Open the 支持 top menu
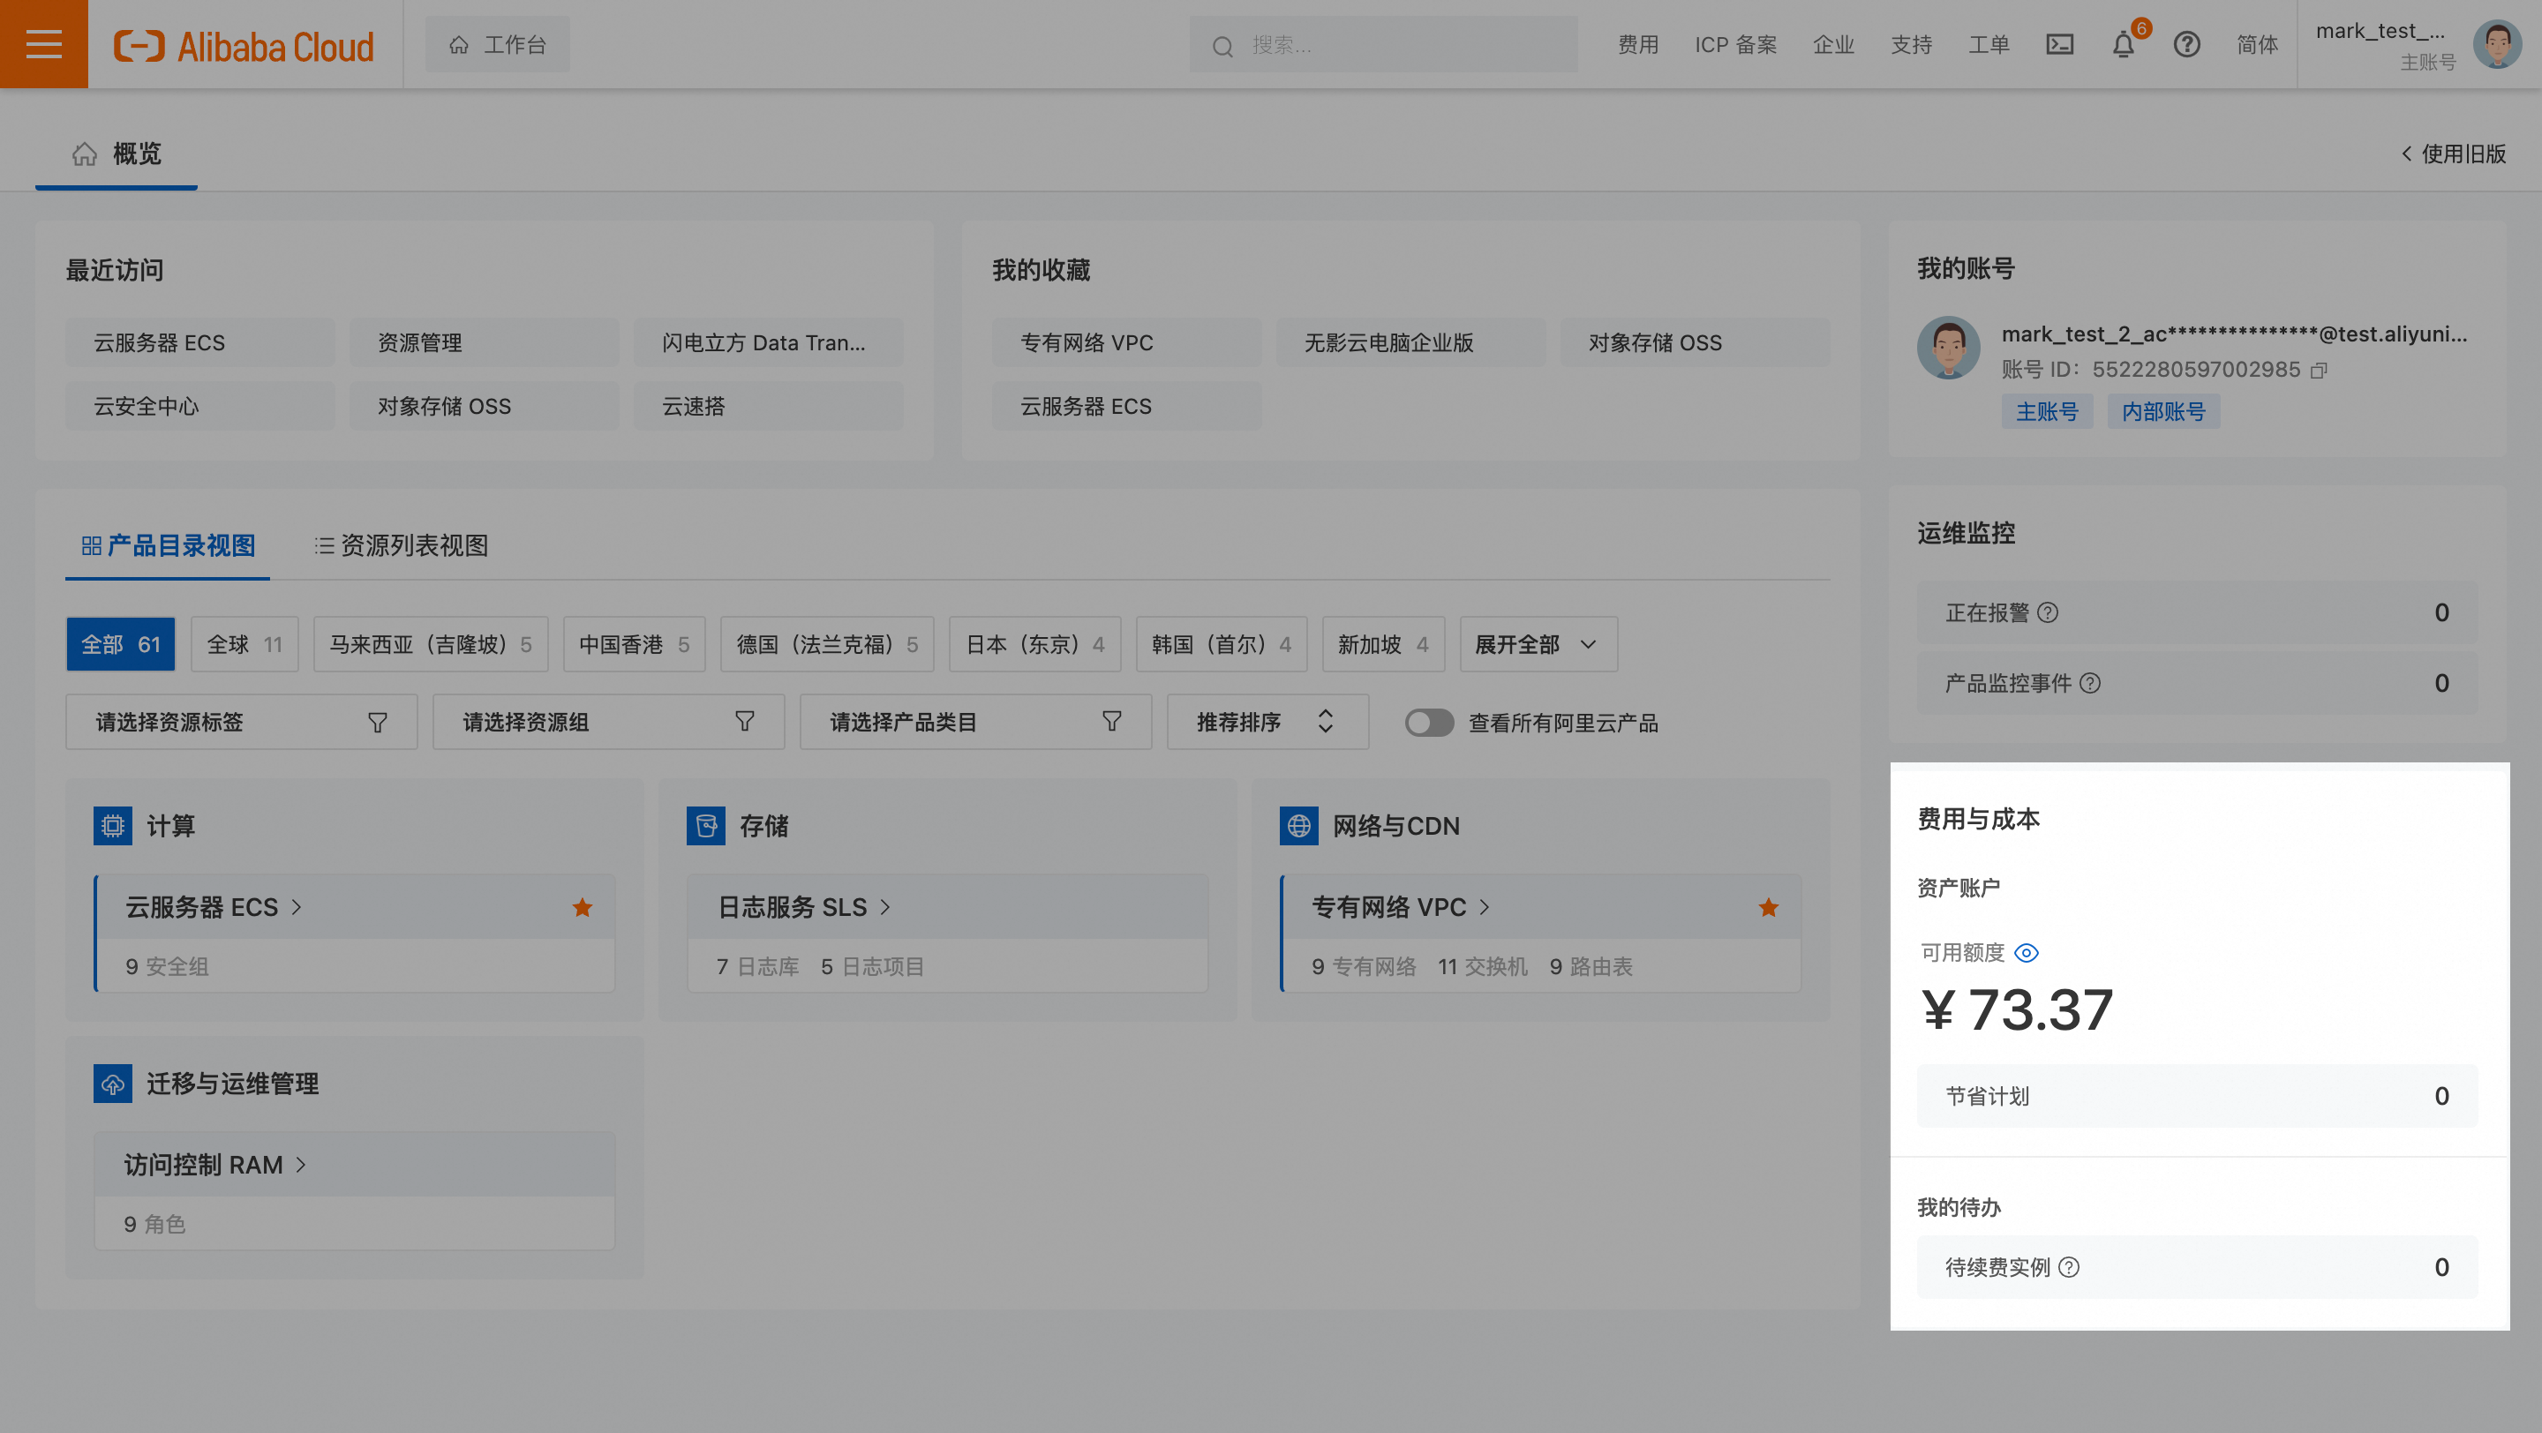Viewport: 2542px width, 1433px height. tap(1912, 45)
